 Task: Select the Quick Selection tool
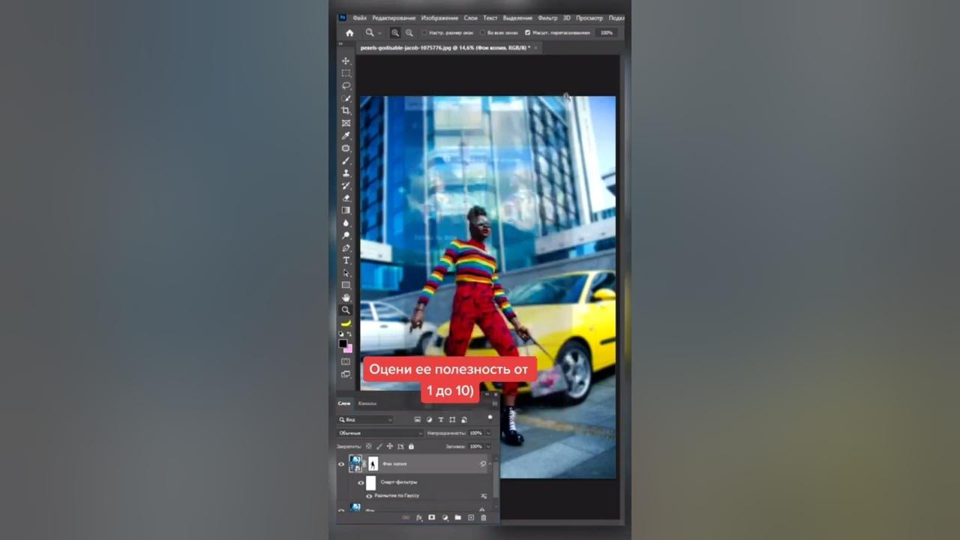tap(346, 98)
